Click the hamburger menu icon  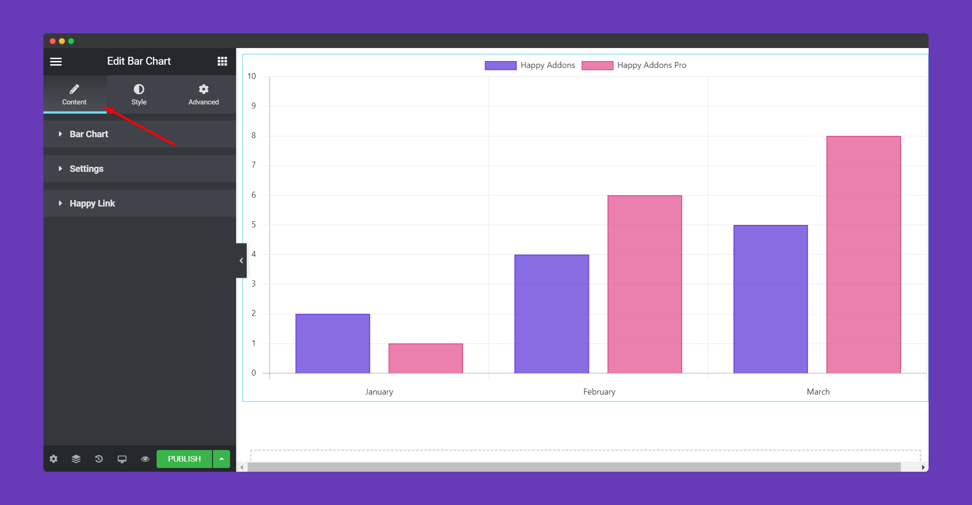pyautogui.click(x=56, y=62)
